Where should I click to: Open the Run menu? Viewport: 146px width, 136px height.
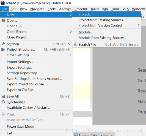coord(105,9)
